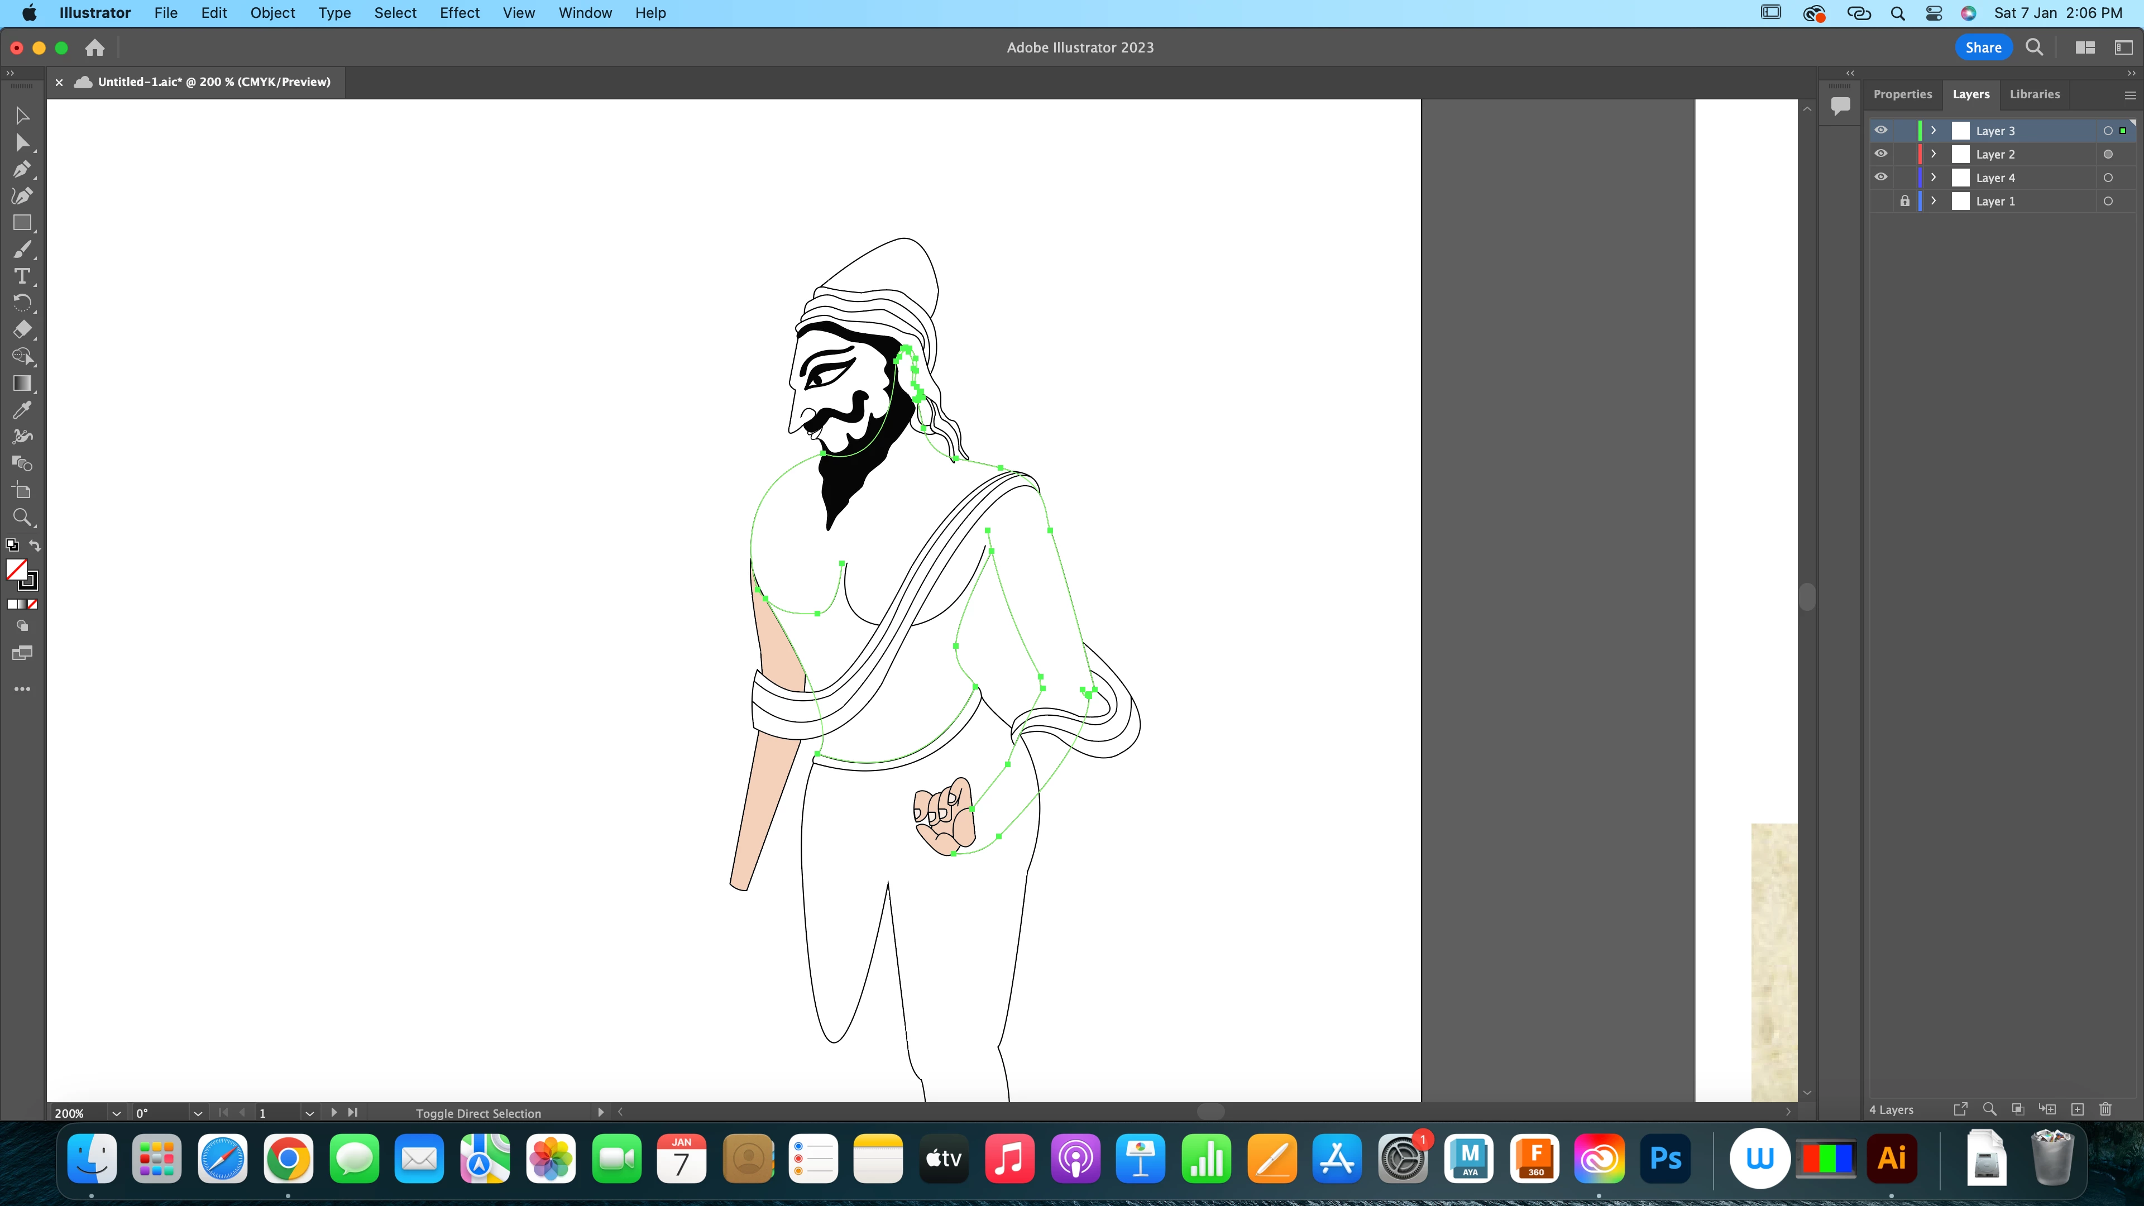Unlock Layer 1 lock icon

(1904, 200)
